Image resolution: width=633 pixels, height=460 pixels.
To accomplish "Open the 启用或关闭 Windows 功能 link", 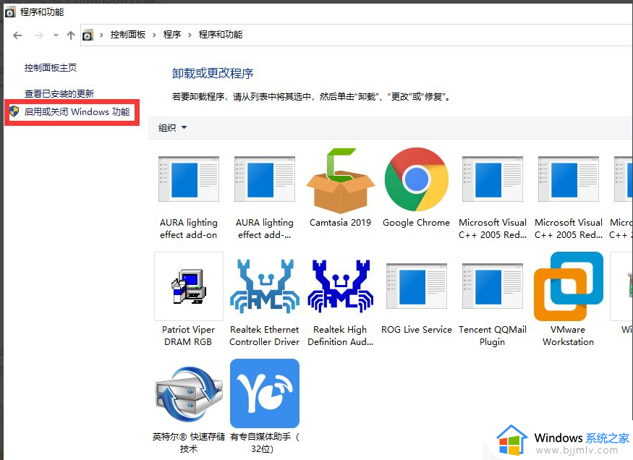I will pos(77,112).
